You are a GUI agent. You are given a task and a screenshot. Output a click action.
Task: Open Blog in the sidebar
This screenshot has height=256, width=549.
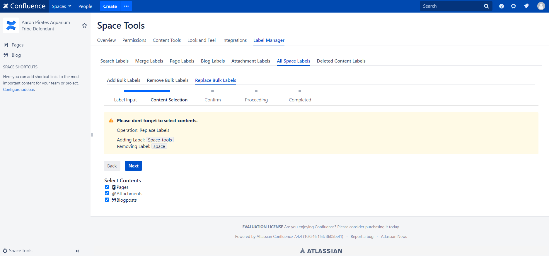click(x=16, y=55)
